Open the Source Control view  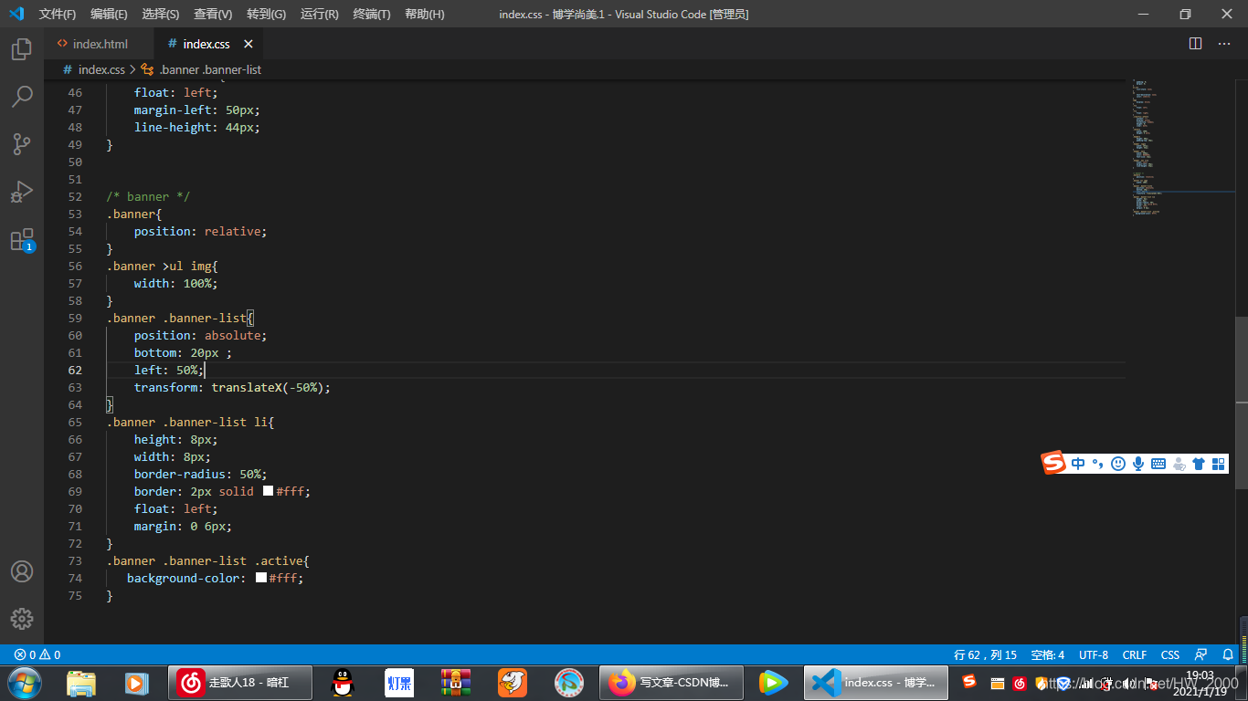[22, 143]
